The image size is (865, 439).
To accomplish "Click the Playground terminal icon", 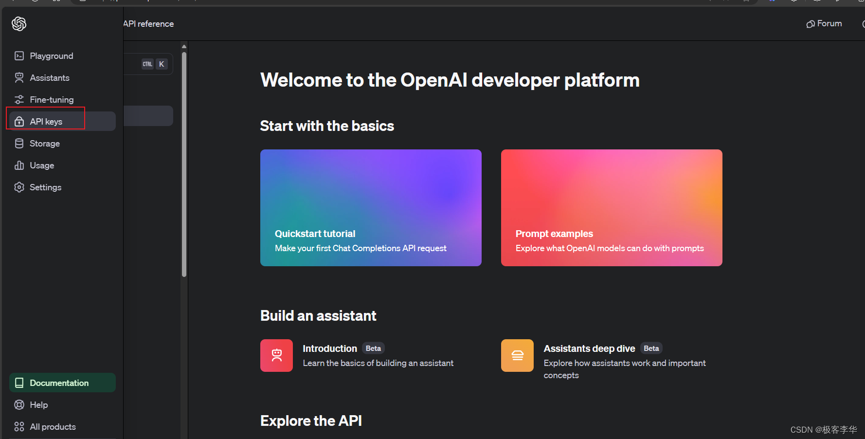I will click(19, 56).
